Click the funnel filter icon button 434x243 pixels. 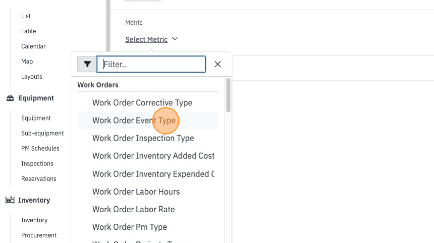[87, 64]
